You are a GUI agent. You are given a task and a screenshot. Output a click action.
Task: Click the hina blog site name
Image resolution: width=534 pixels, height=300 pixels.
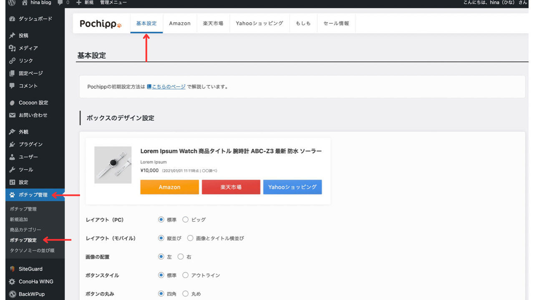coord(41,2)
